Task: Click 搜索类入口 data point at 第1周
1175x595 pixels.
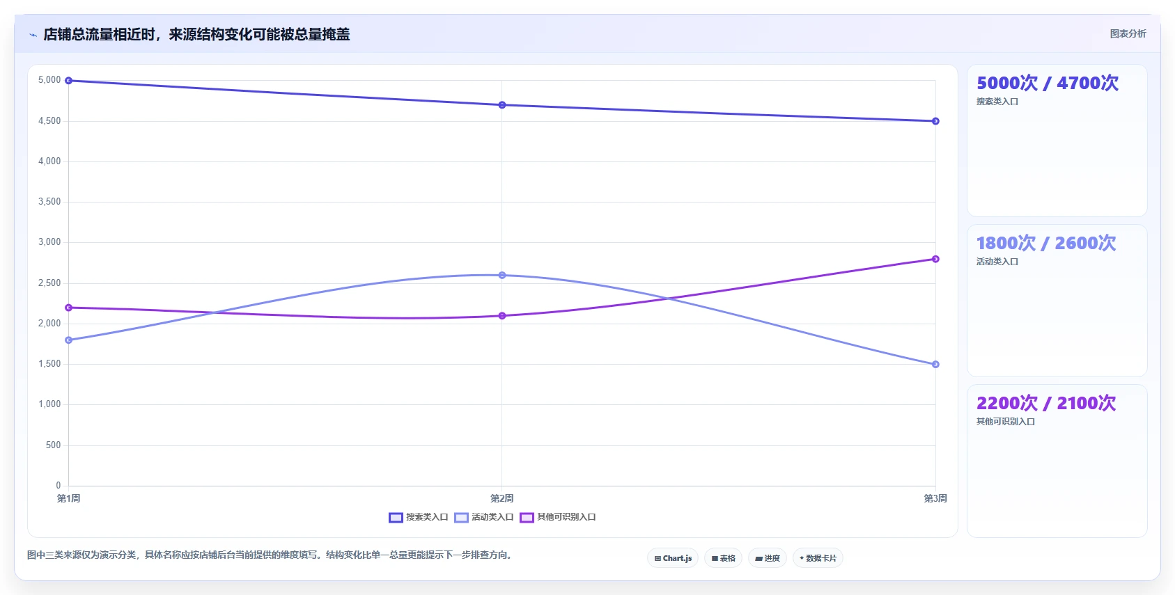Action: 68,81
